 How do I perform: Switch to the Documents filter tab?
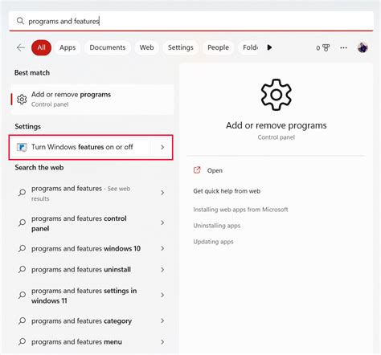point(108,47)
